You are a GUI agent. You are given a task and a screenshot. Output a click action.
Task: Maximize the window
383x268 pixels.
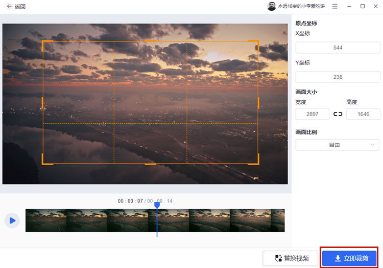pos(363,6)
